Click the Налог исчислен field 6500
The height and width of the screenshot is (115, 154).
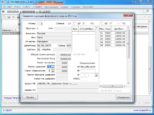[x=62, y=63]
